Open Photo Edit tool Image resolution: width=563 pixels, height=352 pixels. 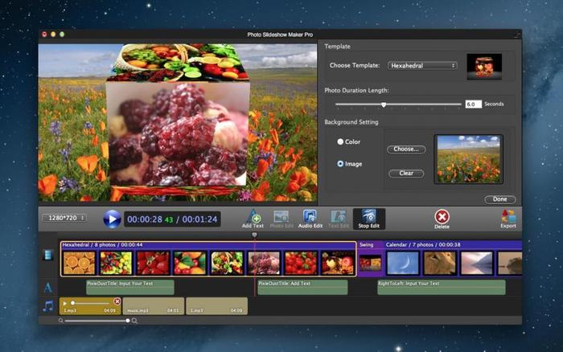coord(281,218)
